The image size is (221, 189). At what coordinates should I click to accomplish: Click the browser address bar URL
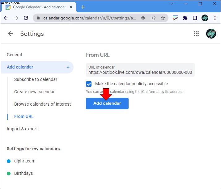90,18
